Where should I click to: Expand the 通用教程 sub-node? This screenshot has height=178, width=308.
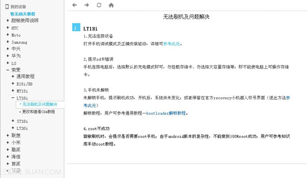[13, 76]
